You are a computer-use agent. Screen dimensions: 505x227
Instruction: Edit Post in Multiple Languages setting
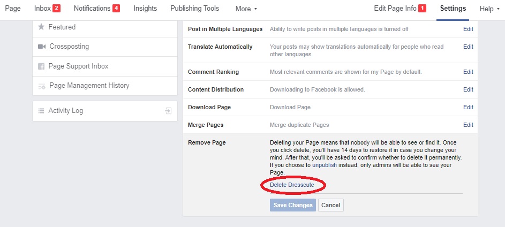pyautogui.click(x=468, y=29)
